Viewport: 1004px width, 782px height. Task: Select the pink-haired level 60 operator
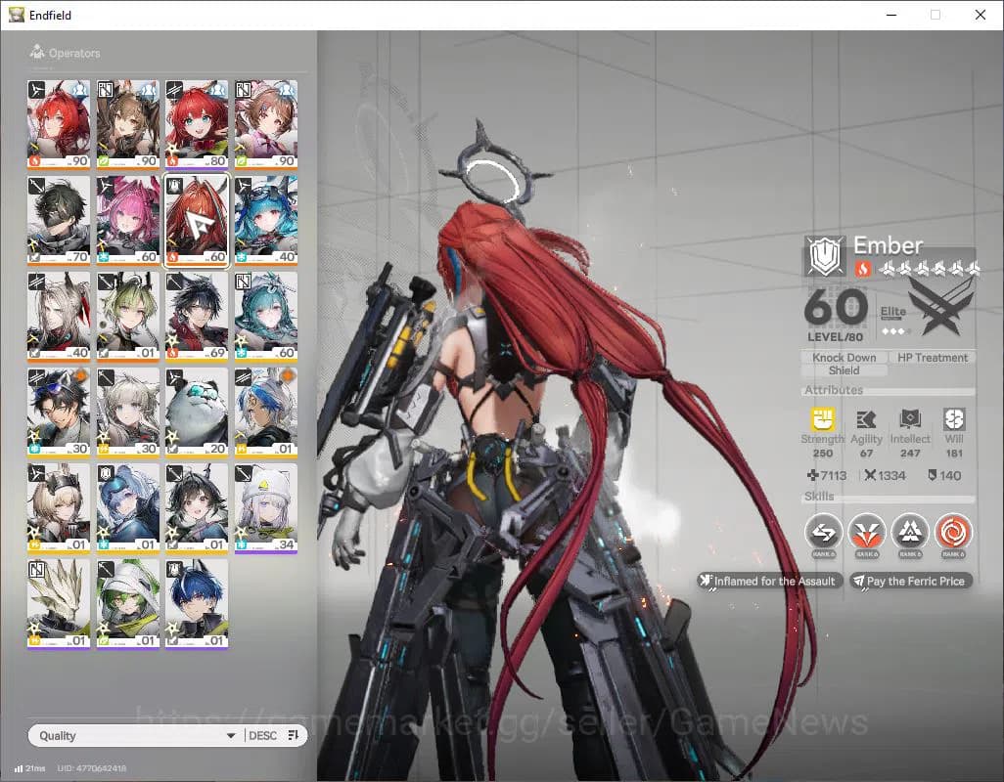click(x=127, y=220)
